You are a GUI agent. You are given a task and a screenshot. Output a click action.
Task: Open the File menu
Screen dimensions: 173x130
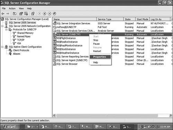click(4, 9)
